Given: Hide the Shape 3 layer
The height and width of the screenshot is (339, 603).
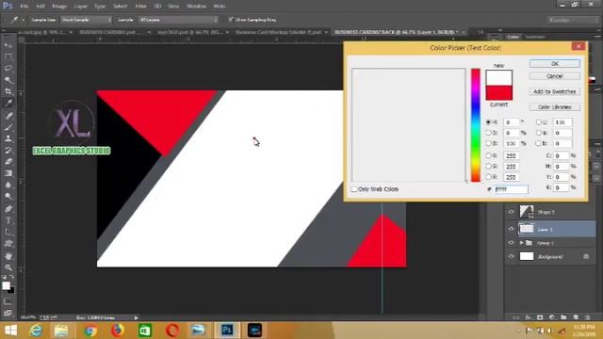Looking at the screenshot, I should (511, 212).
